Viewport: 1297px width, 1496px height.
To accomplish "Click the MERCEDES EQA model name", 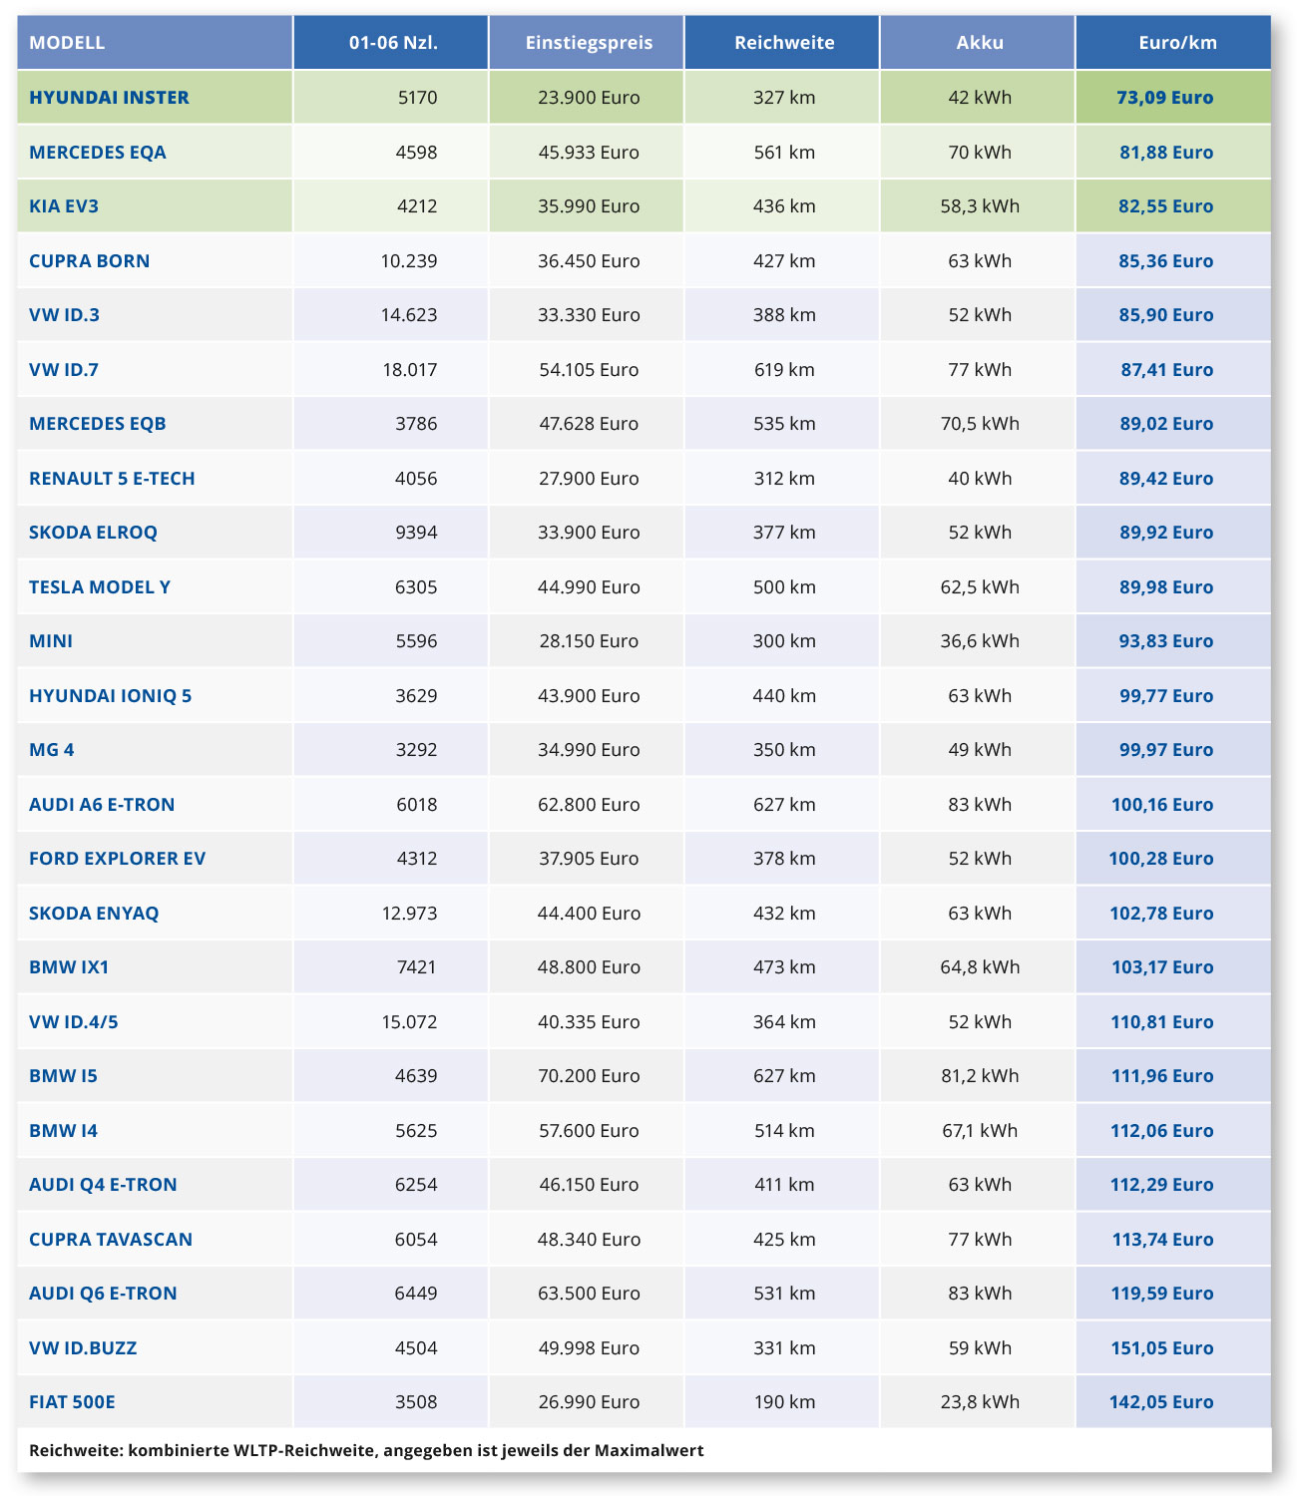I will 98,153.
